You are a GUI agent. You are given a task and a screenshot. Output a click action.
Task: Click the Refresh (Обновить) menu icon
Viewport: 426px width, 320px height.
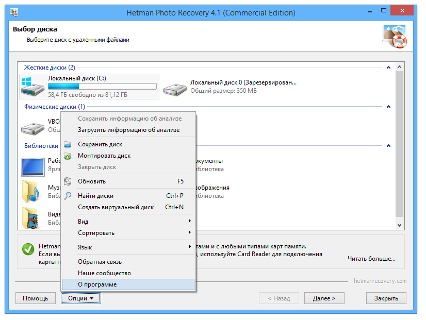click(67, 181)
